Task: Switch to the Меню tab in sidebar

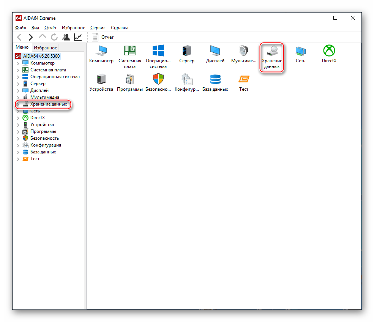Action: pos(22,47)
